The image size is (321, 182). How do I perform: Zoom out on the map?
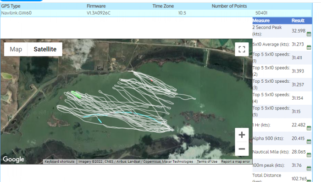242,149
